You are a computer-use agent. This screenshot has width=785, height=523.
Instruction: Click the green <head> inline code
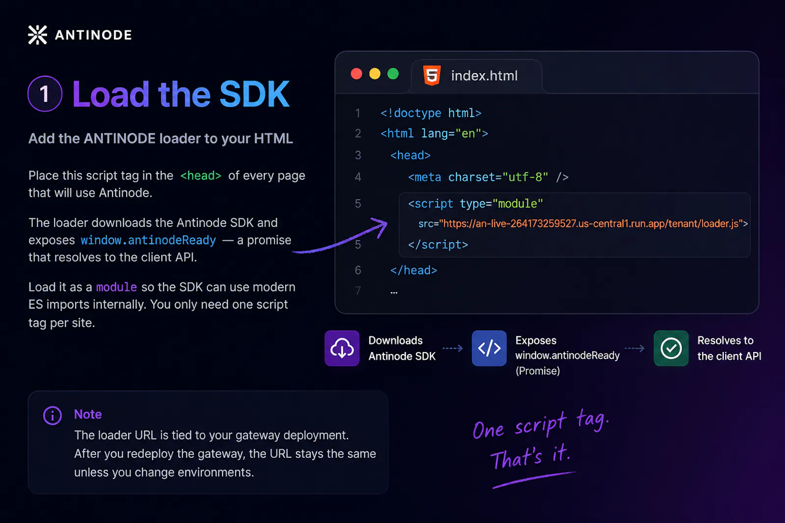click(x=201, y=175)
